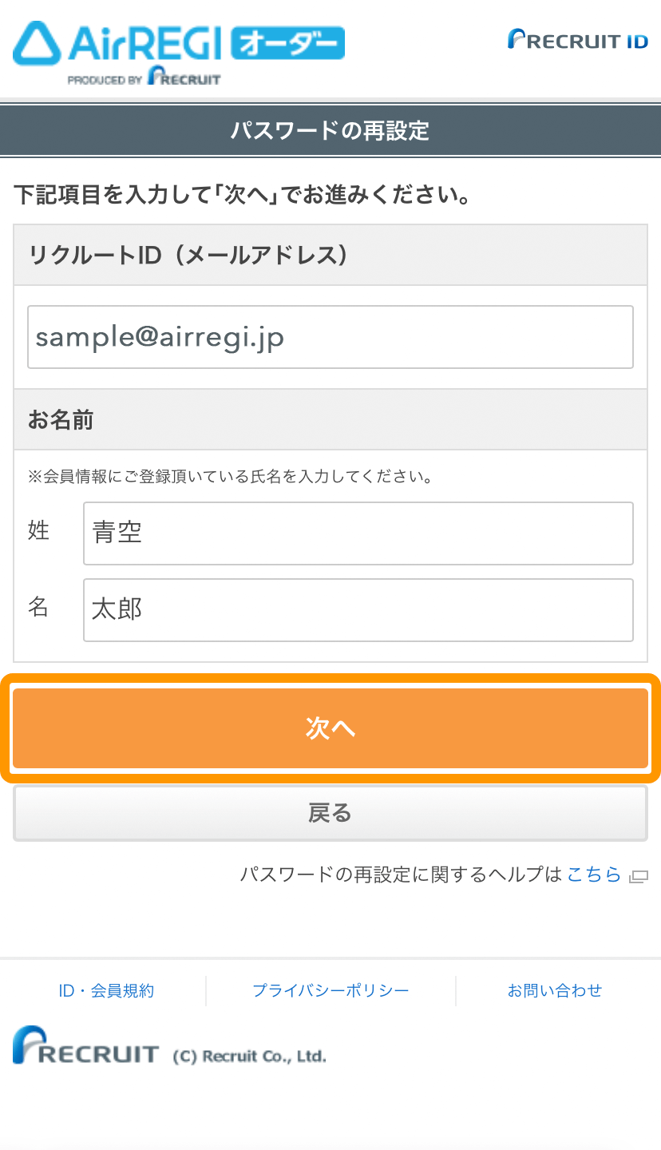Click the footer RECRUIT logo
This screenshot has width=661, height=1150.
tap(85, 1046)
